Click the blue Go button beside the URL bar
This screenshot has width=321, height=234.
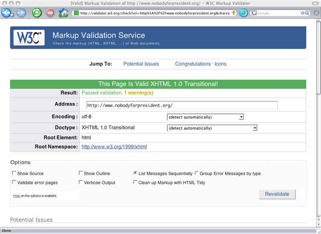tap(244, 13)
